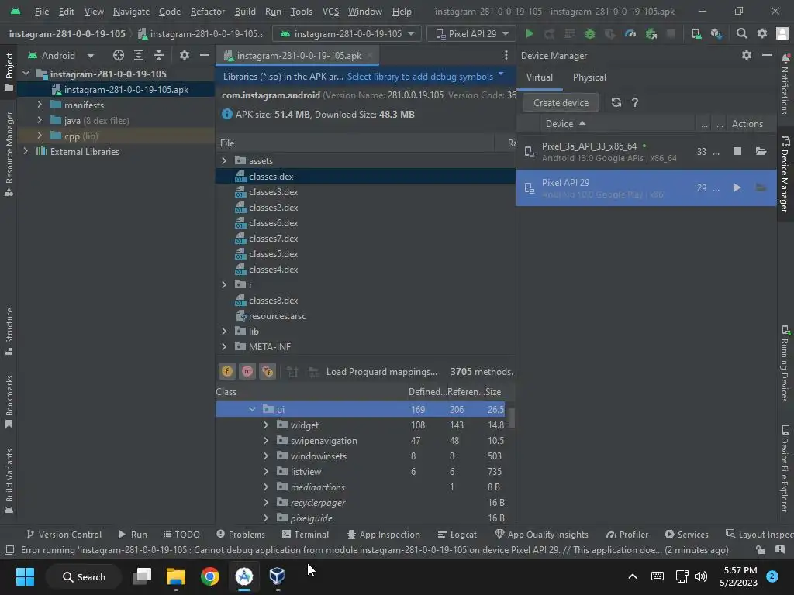The height and width of the screenshot is (595, 794).
Task: Open Device Manager settings gear
Action: 747,55
